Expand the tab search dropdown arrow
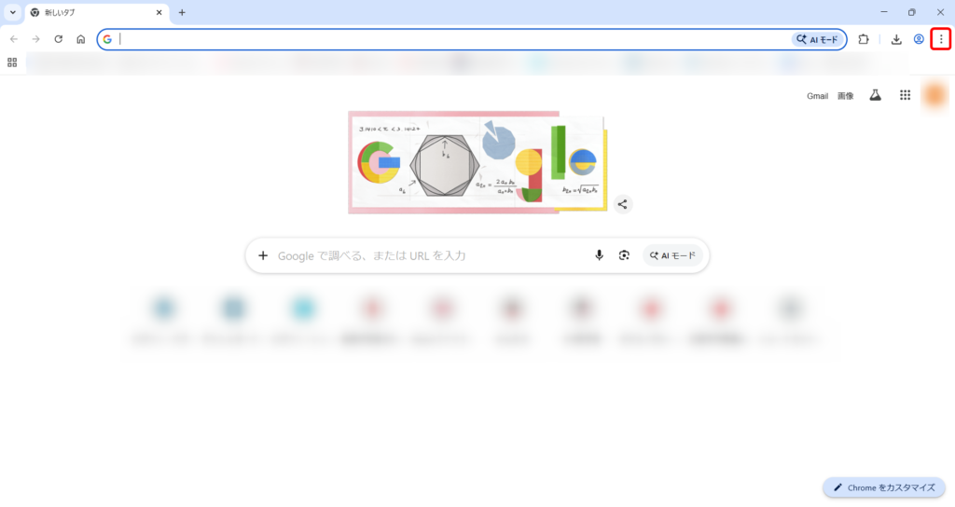 13,12
